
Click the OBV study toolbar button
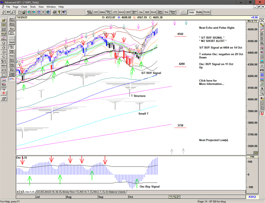pyautogui.click(x=128, y=12)
